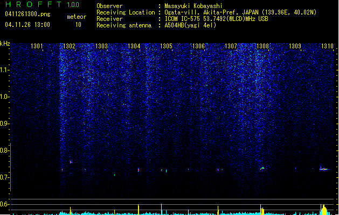Image resolution: width=339 pixels, height=215 pixels.
Task: Click the 0.8 kHz axis label
Action: pos(4,150)
